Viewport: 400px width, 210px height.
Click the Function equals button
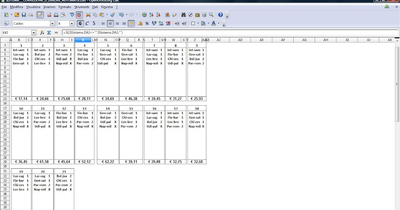[56, 33]
